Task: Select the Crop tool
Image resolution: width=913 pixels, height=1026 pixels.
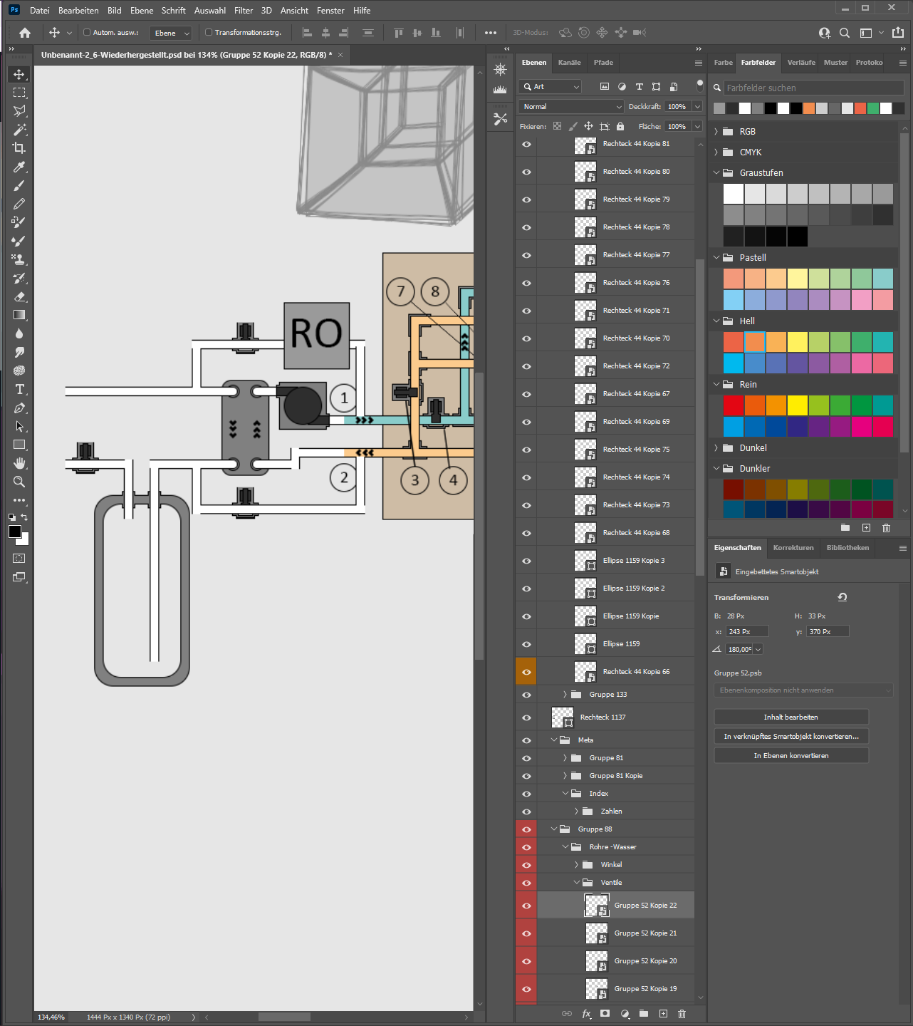Action: tap(19, 148)
